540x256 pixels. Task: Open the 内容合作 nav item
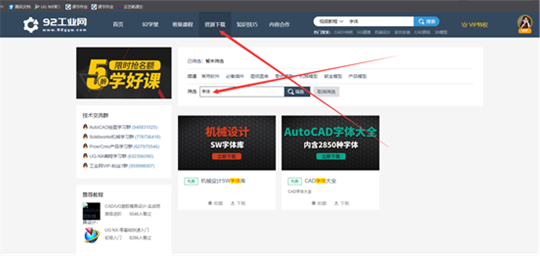pyautogui.click(x=279, y=25)
